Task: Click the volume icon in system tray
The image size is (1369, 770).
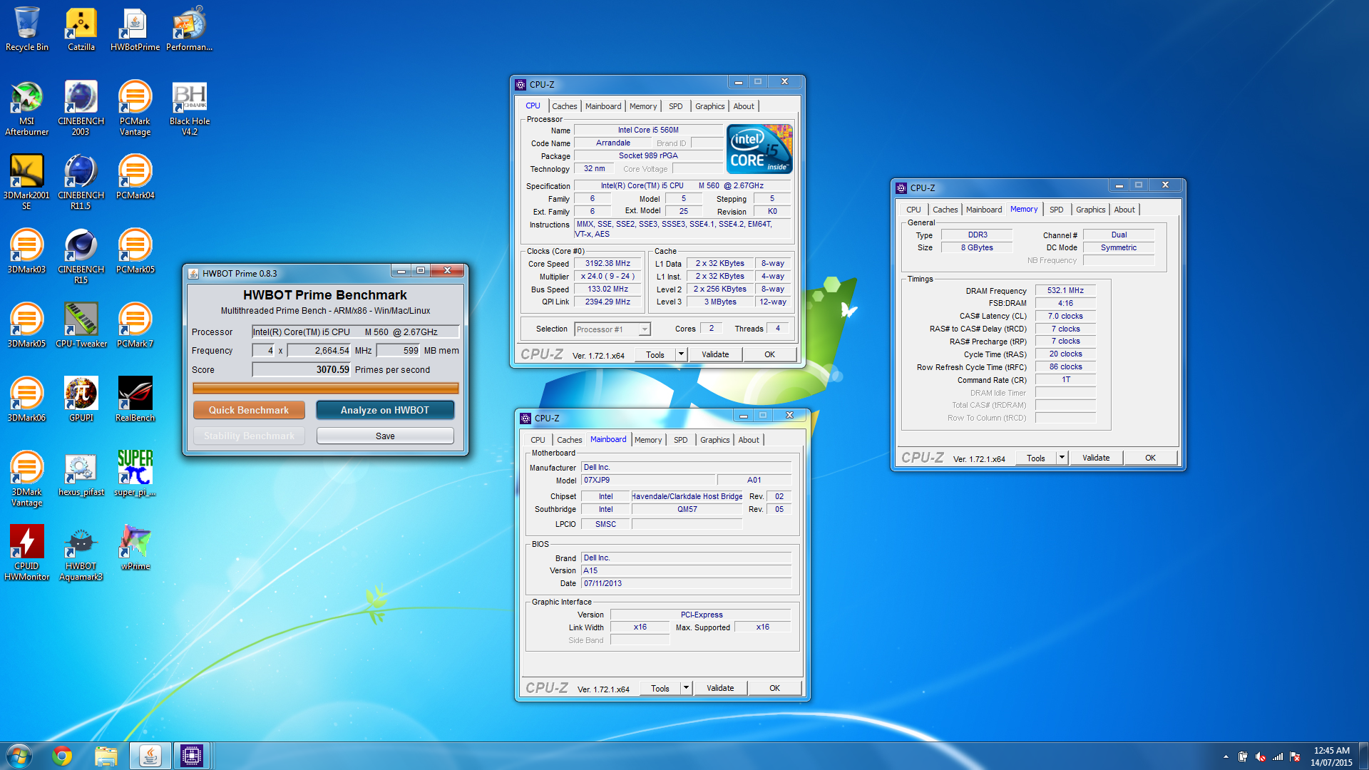Action: [x=1261, y=756]
